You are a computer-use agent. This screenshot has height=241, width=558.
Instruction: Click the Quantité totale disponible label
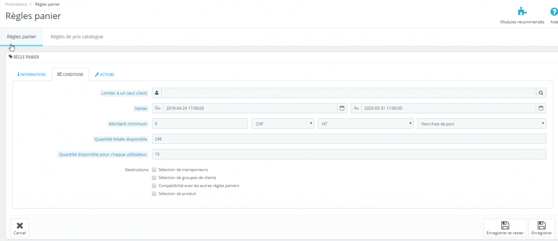coord(121,139)
